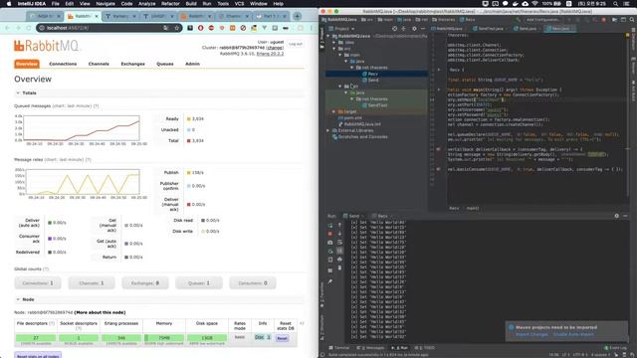Viewport: 637px width, 358px height.
Task: Click the build hammer icon in IntelliJ toolbar
Action: pyautogui.click(x=519, y=20)
